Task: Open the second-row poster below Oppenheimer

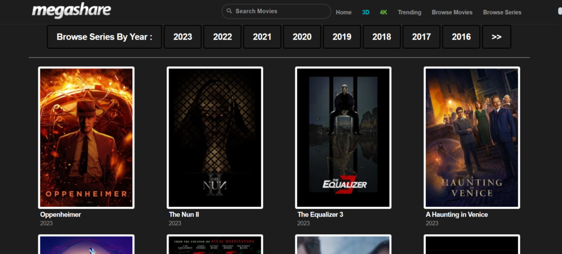Action: click(x=86, y=244)
